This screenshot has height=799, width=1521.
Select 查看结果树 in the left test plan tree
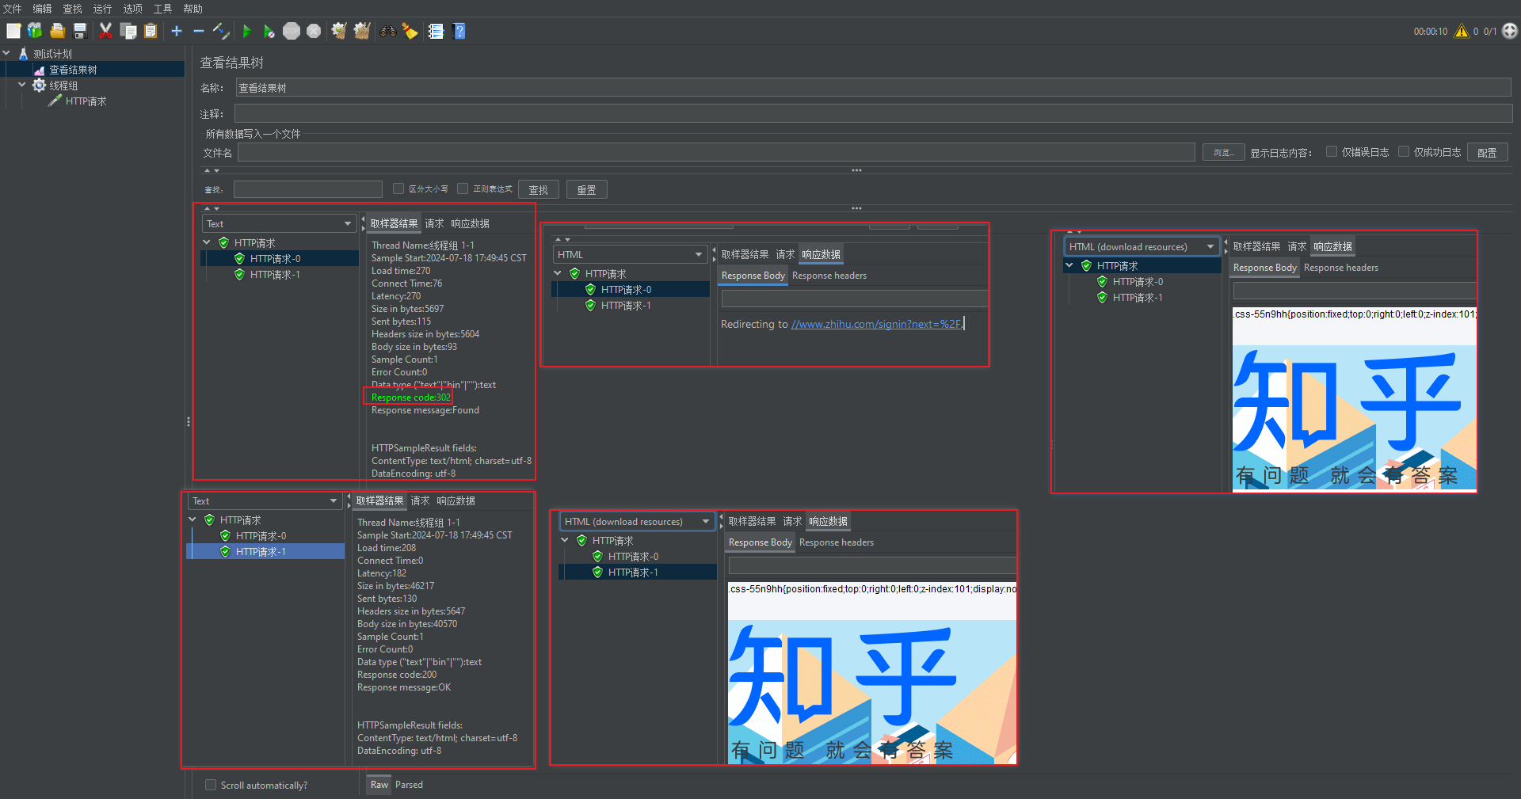(73, 70)
